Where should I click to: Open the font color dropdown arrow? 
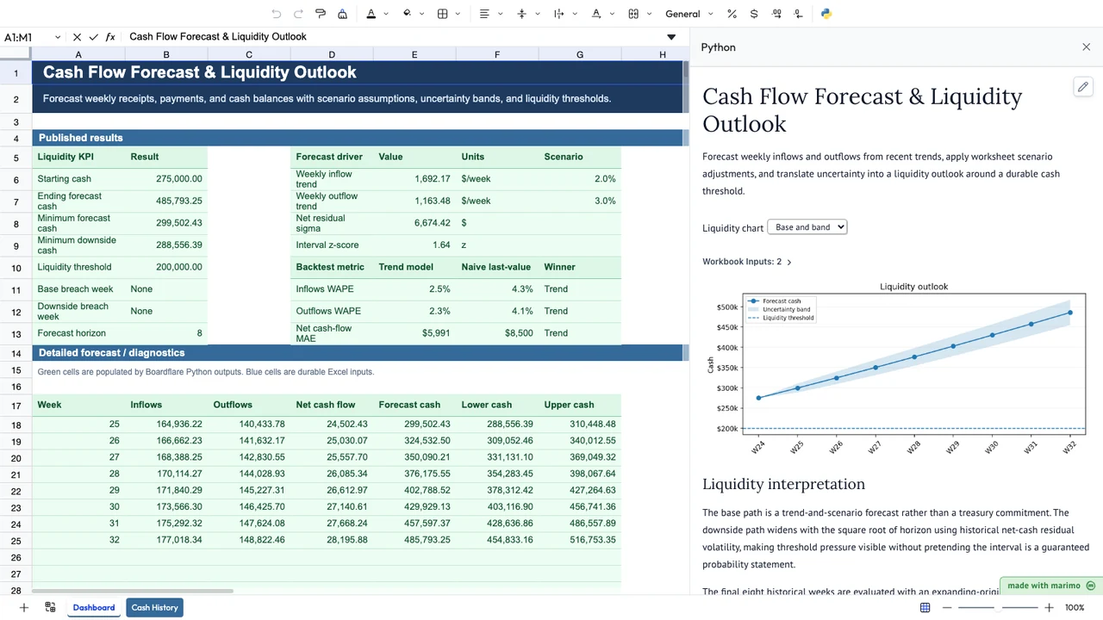[385, 14]
